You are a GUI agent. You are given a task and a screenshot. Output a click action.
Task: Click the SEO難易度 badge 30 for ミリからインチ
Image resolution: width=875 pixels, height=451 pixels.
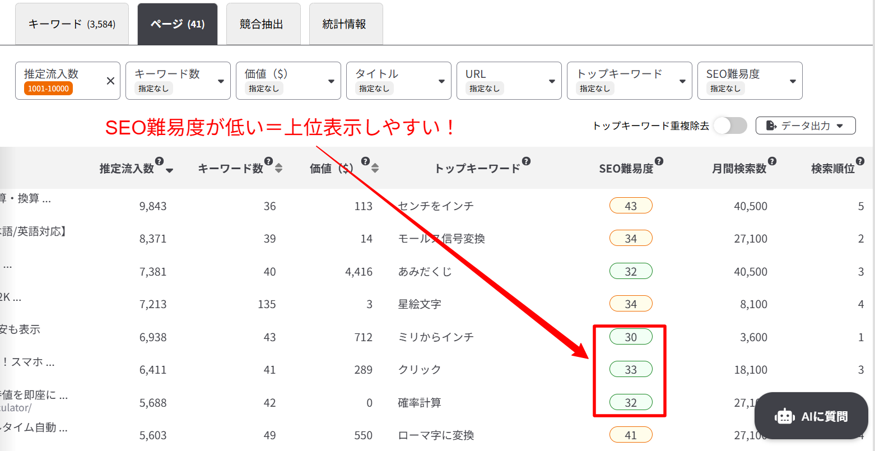[x=631, y=337]
